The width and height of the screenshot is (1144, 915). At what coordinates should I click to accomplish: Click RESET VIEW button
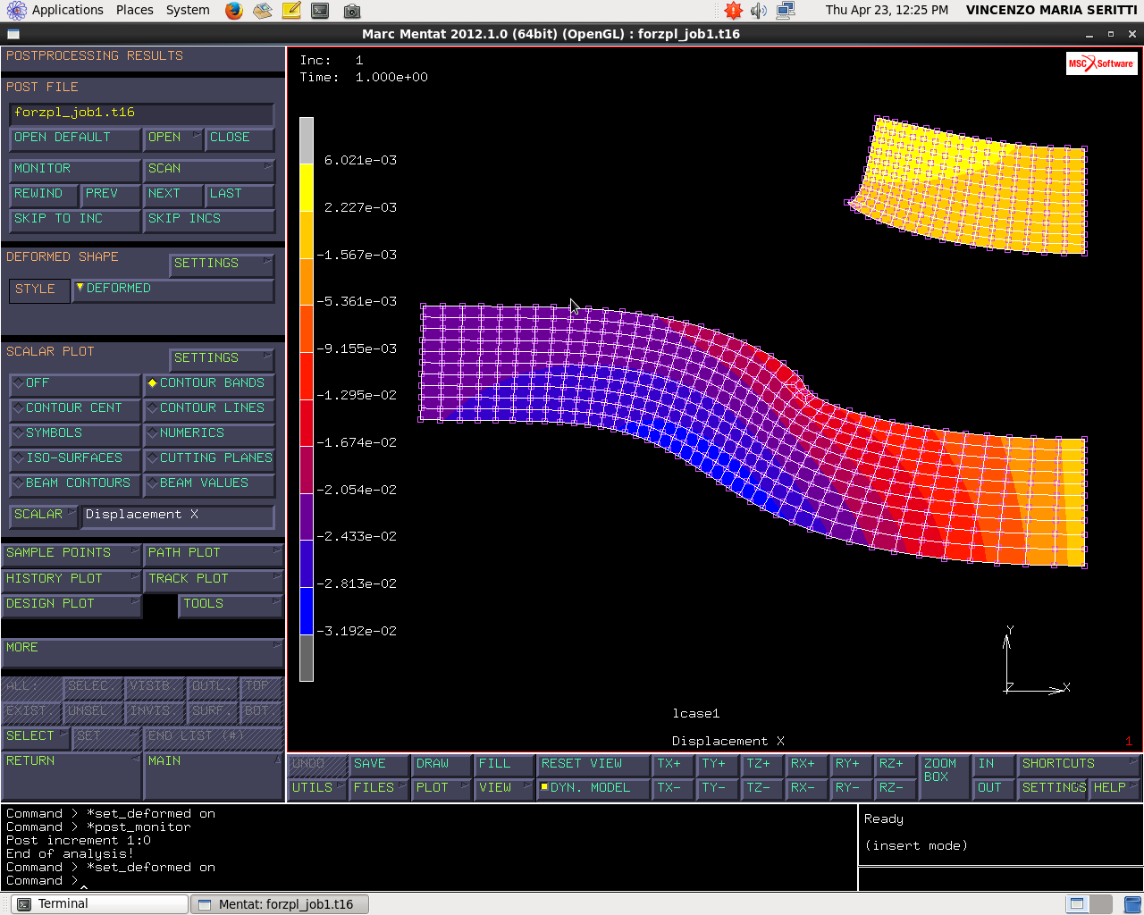tap(593, 764)
